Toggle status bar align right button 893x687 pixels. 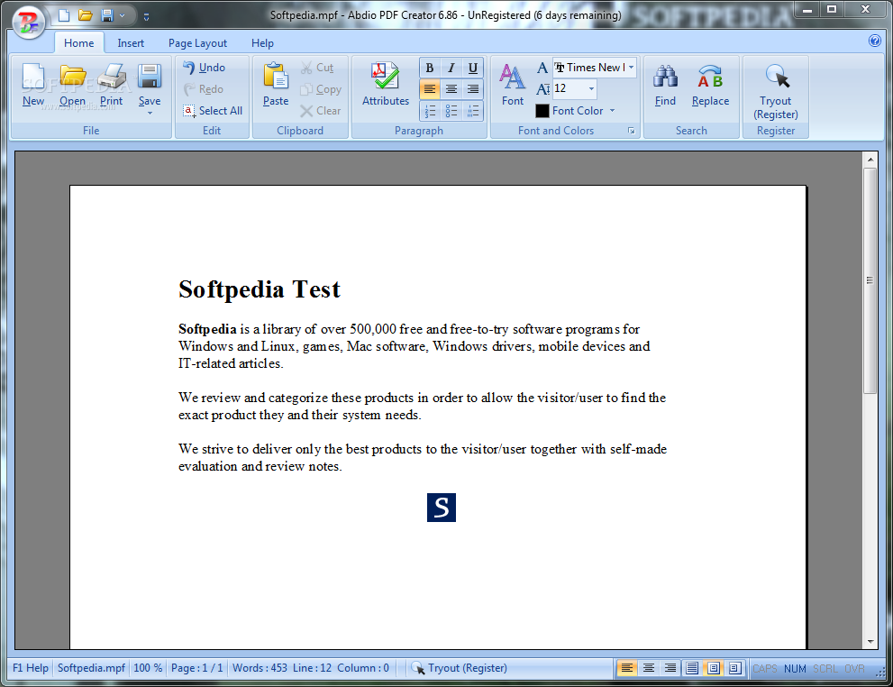coord(670,668)
